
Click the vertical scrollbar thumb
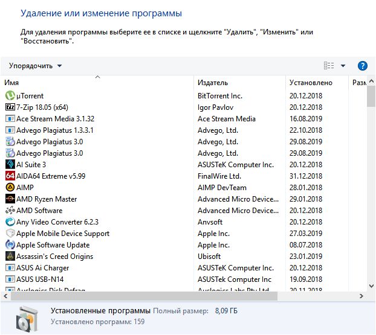pos(371,96)
